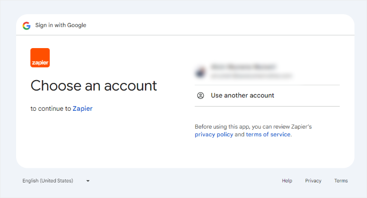Click the Google G logo
367x198 pixels.
click(27, 25)
